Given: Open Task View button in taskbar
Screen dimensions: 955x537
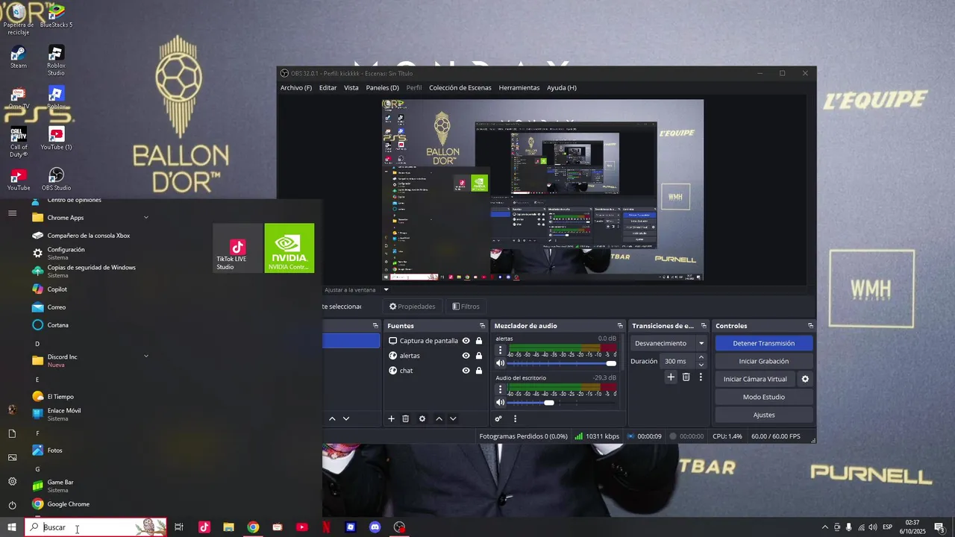Looking at the screenshot, I should pos(179,527).
